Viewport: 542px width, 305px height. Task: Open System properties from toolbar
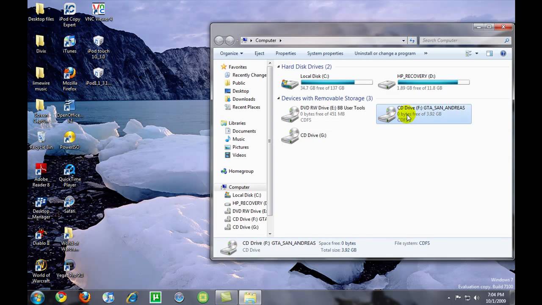325,53
